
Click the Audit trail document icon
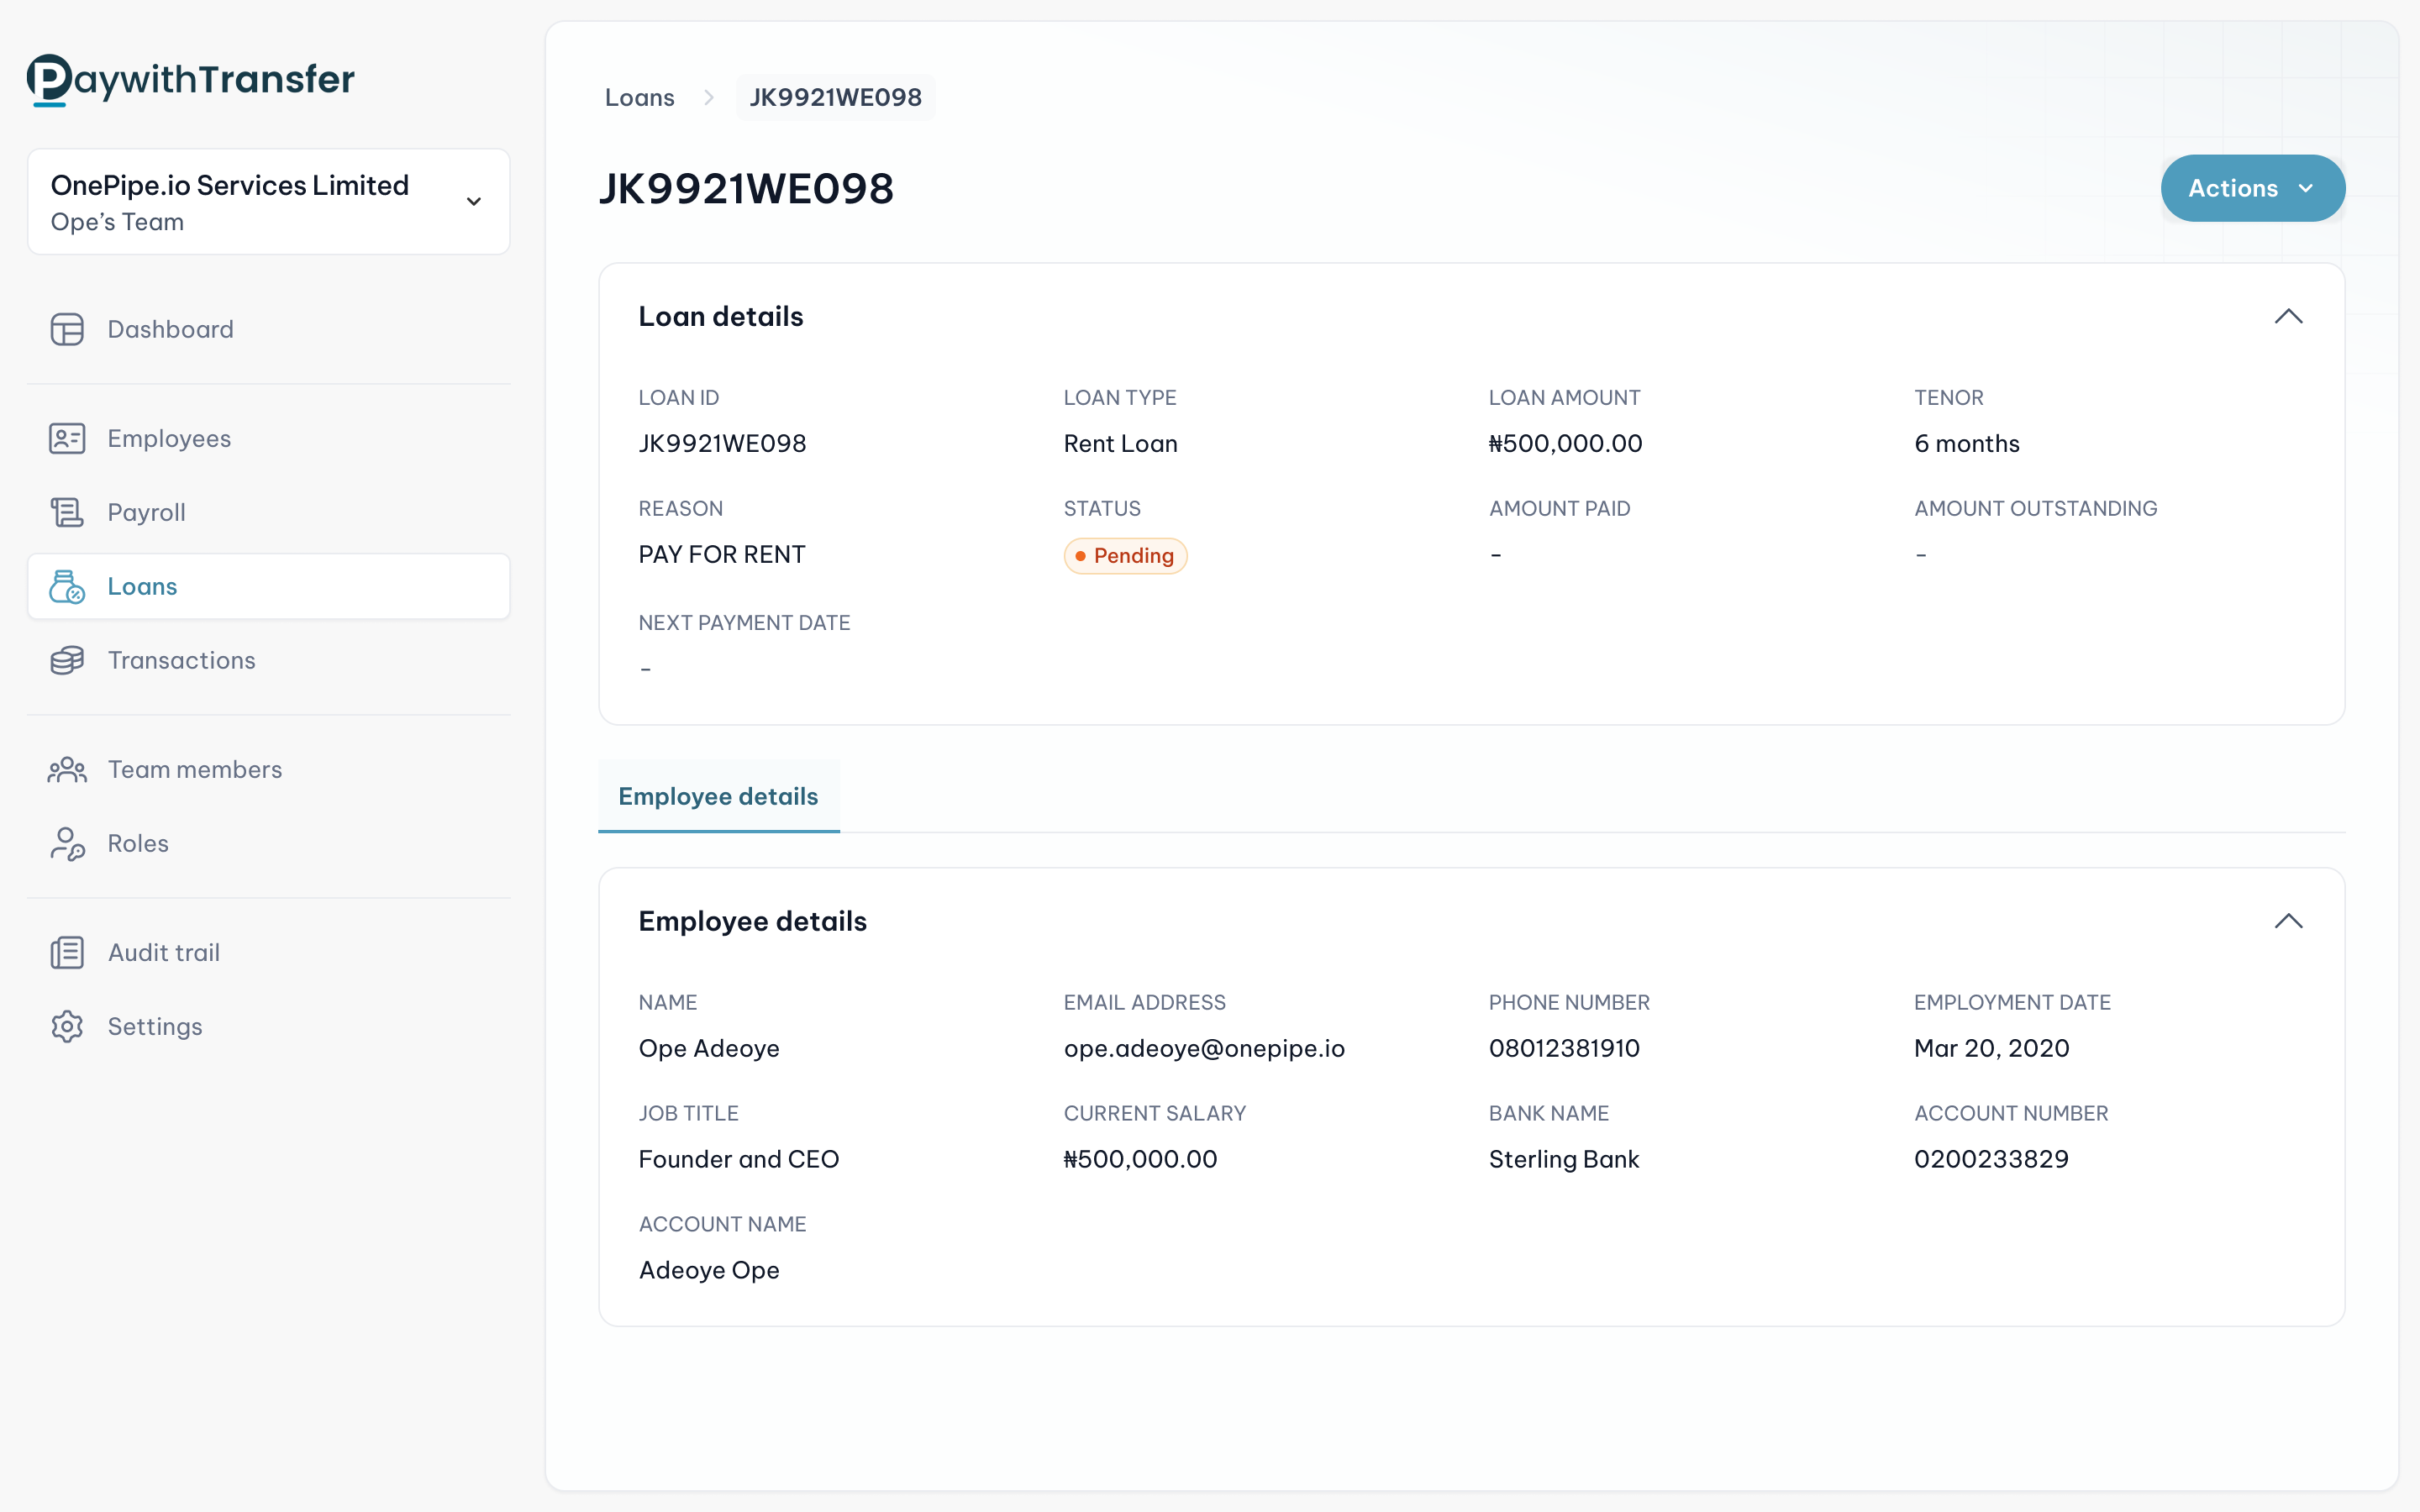(x=67, y=952)
